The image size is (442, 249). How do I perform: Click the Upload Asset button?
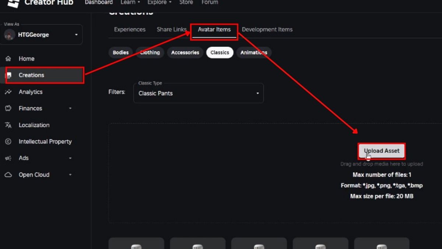click(382, 151)
